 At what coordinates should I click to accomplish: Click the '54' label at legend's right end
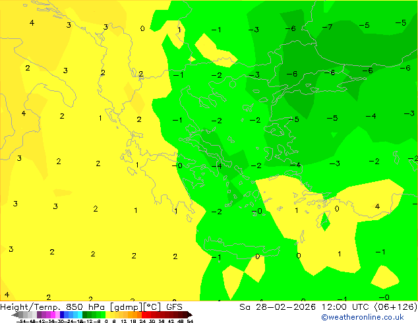point(190,321)
